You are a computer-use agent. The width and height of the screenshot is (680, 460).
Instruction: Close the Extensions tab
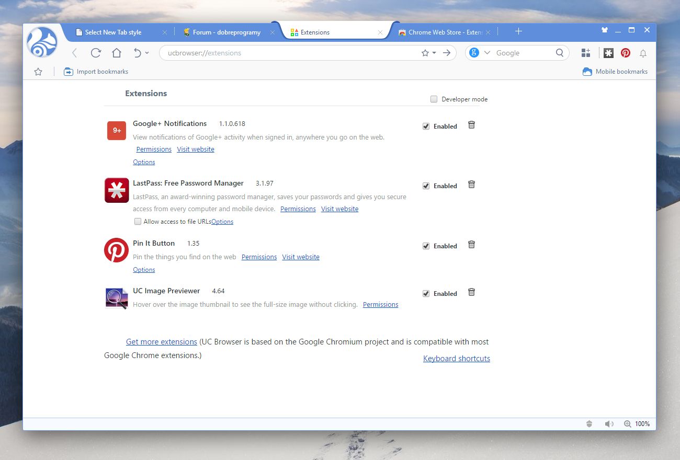pos(380,32)
